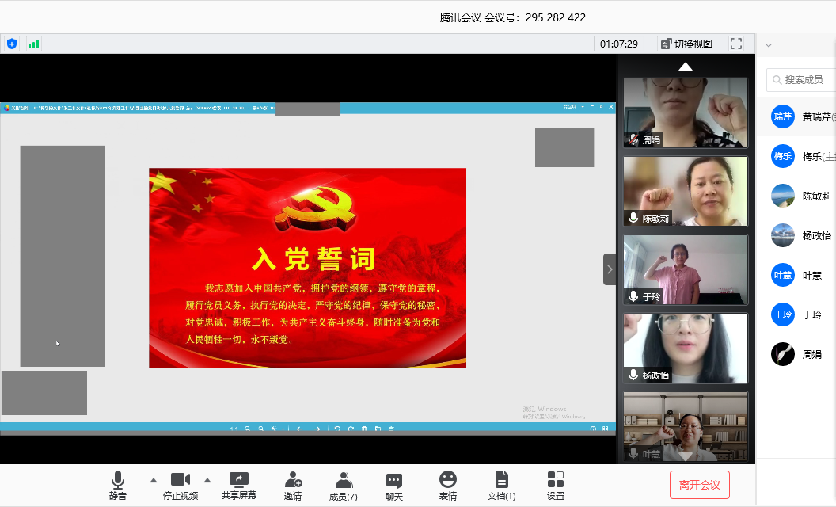Open the Invite (邀请) icon

293,486
